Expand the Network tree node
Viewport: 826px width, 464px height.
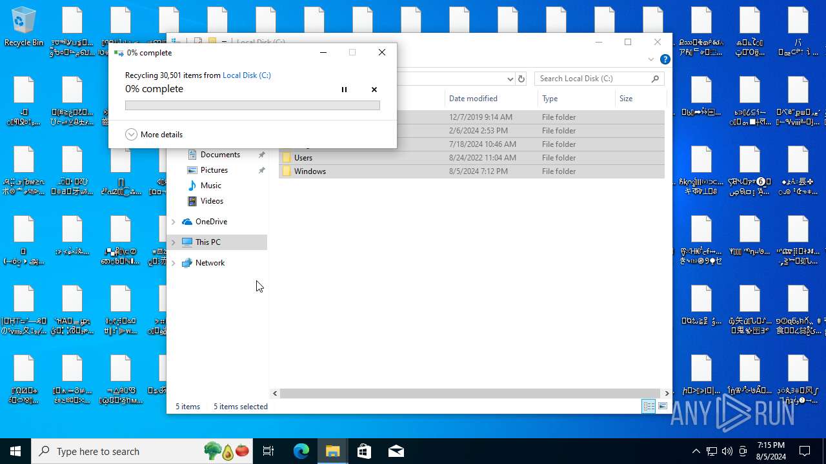click(173, 263)
